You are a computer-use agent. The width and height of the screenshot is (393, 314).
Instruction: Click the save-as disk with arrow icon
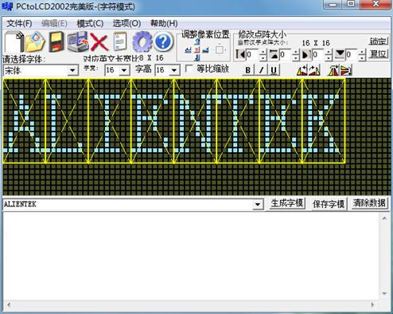(x=78, y=41)
